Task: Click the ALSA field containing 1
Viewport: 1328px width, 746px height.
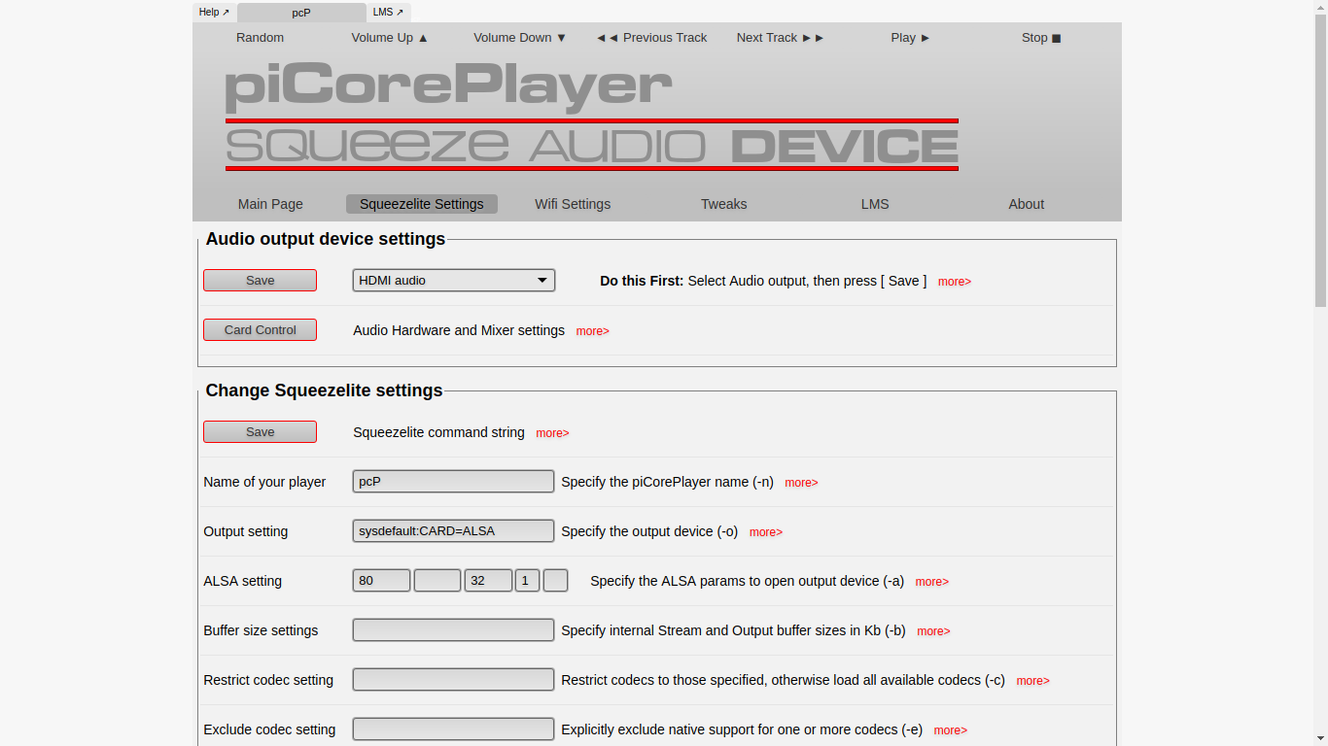Action: point(527,581)
